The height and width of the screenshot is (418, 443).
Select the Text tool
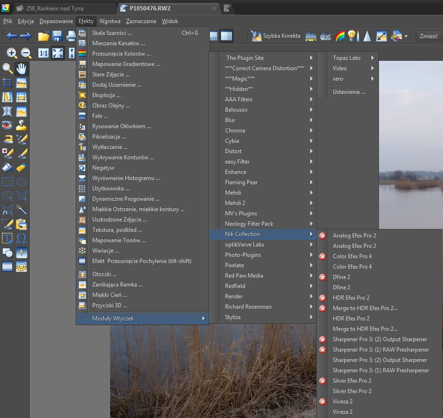8,238
